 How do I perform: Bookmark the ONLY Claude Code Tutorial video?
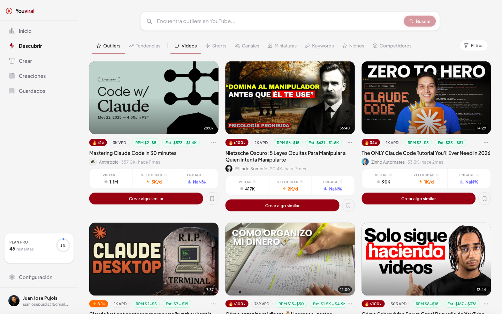(x=485, y=199)
